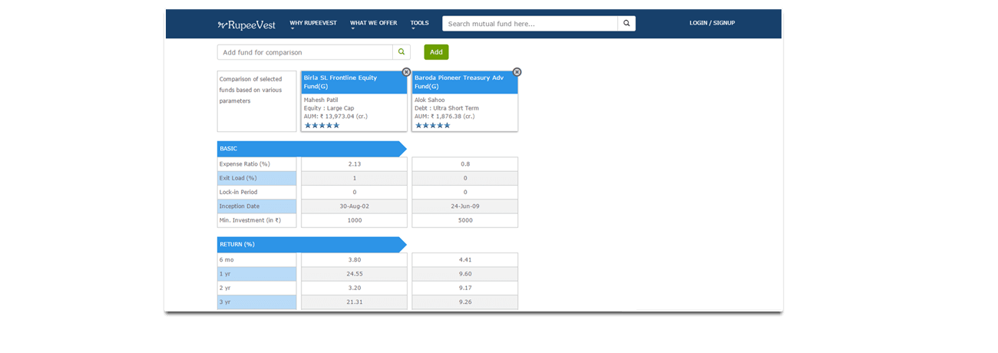The height and width of the screenshot is (353, 998).
Task: Click the star rating of Birla fund
Action: coord(322,125)
